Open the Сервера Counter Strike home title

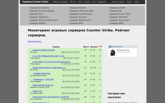[35, 2]
